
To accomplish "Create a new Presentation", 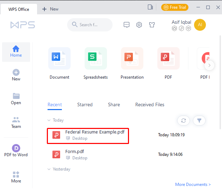I will (132, 63).
